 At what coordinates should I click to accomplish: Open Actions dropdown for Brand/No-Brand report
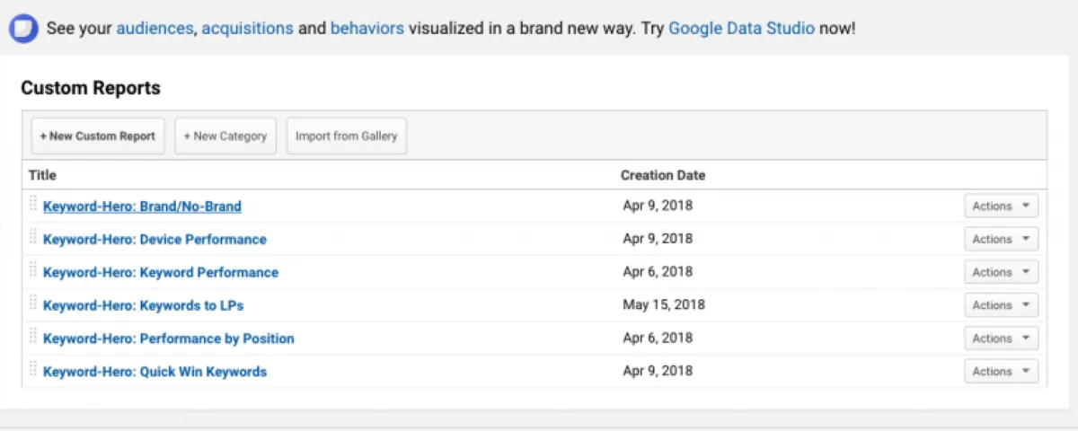pos(1001,207)
